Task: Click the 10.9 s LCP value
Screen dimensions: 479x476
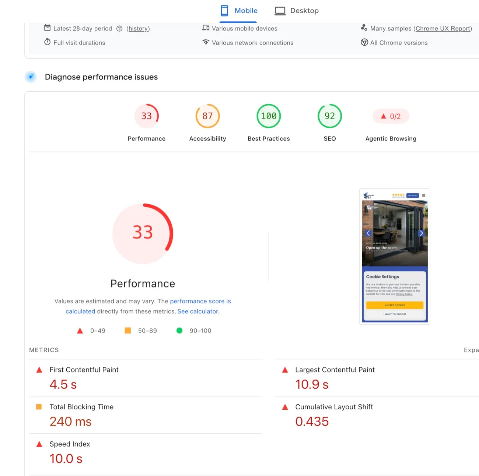Action: 312,384
